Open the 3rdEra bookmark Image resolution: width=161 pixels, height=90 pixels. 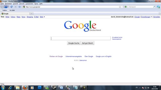pyautogui.click(x=4, y=10)
